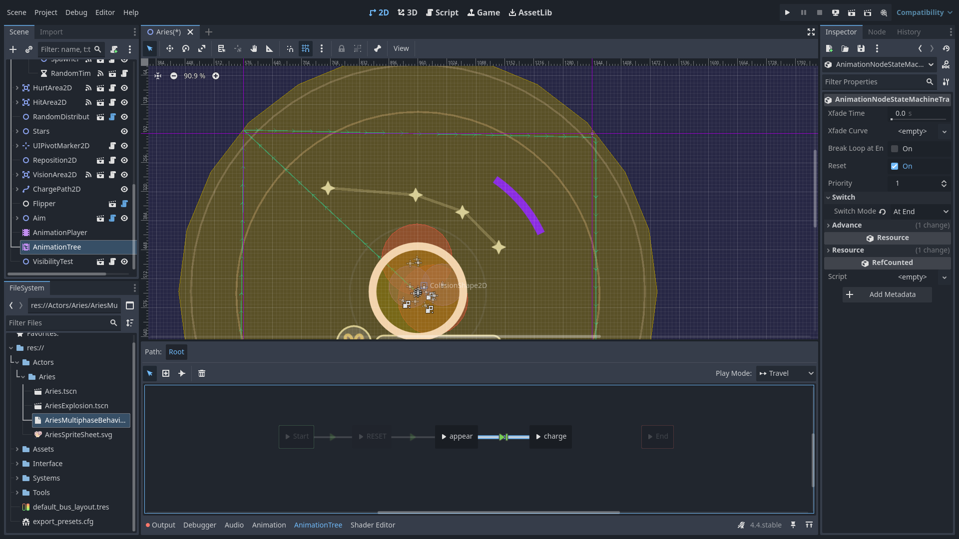Activate the Pan Mode hand tool
The height and width of the screenshot is (539, 959).
[x=254, y=48]
